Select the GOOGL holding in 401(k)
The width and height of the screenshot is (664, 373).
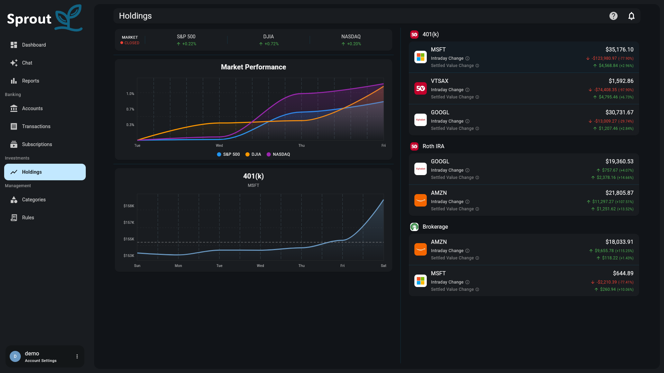pos(524,120)
